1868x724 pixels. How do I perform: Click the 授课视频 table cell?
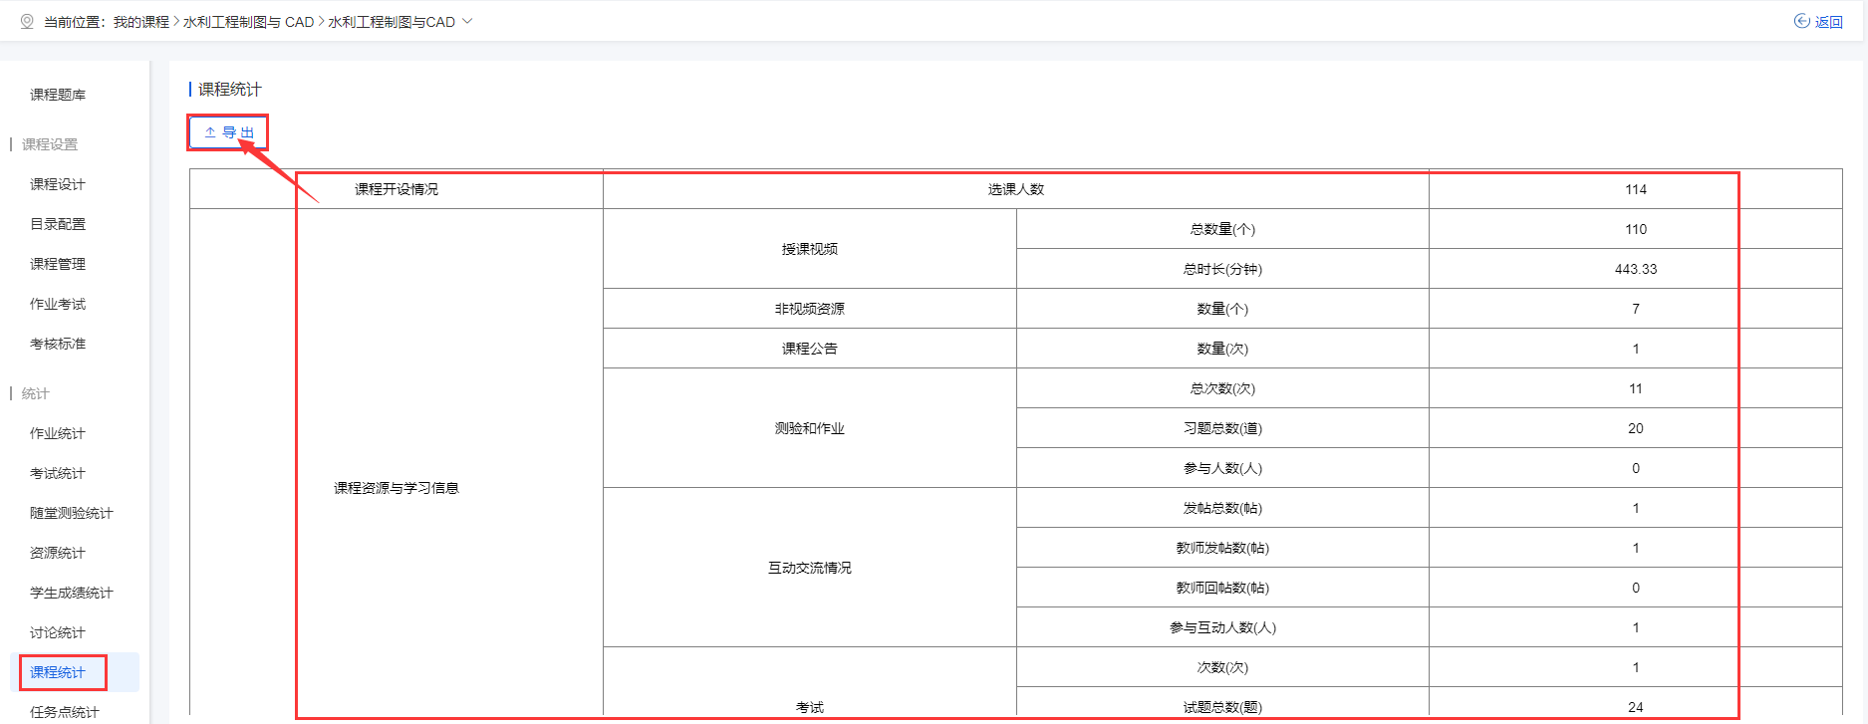tap(810, 249)
